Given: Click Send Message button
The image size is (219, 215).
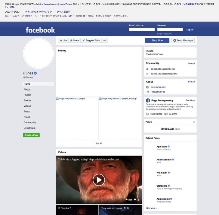Looking at the screenshot, I should tap(183, 40).
